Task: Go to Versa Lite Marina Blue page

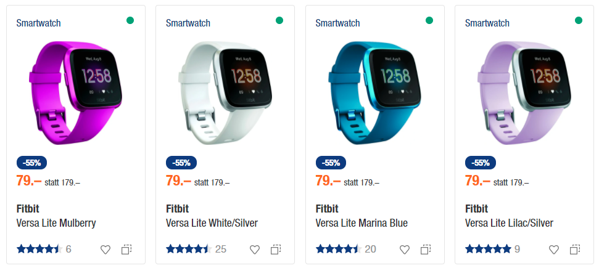Action: click(x=361, y=223)
